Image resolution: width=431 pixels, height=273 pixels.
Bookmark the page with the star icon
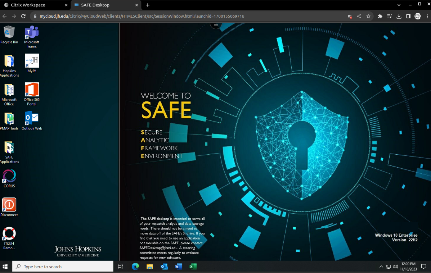(x=368, y=16)
